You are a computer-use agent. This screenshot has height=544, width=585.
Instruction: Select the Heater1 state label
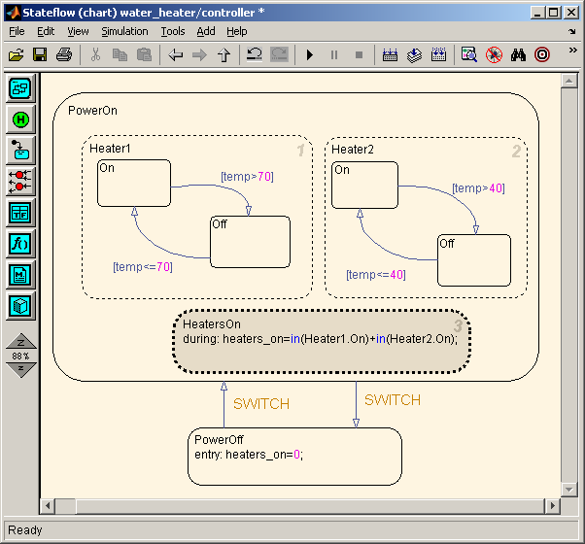coord(110,149)
